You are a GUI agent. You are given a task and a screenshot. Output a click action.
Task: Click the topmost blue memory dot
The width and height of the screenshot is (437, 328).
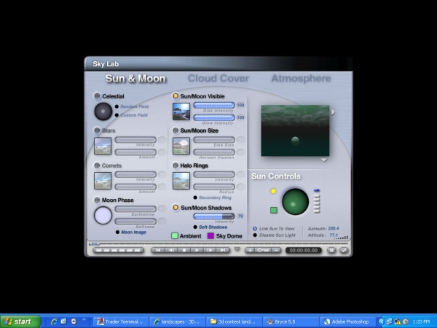(x=316, y=190)
